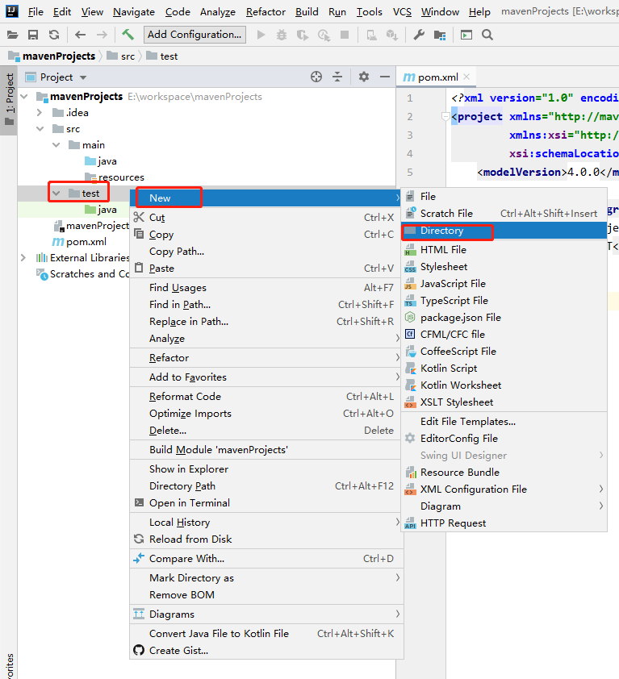Select HTTP Request entry
Screen dimensions: 619x679
(x=504, y=523)
